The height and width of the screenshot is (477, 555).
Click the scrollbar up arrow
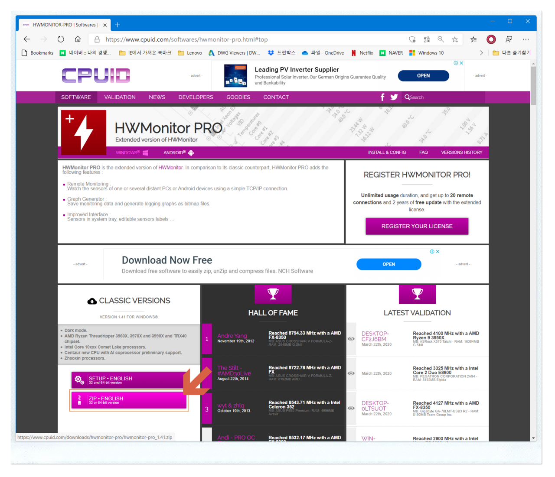pos(533,63)
